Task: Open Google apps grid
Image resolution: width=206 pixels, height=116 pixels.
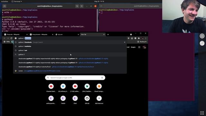Action: pyautogui.click(x=139, y=47)
